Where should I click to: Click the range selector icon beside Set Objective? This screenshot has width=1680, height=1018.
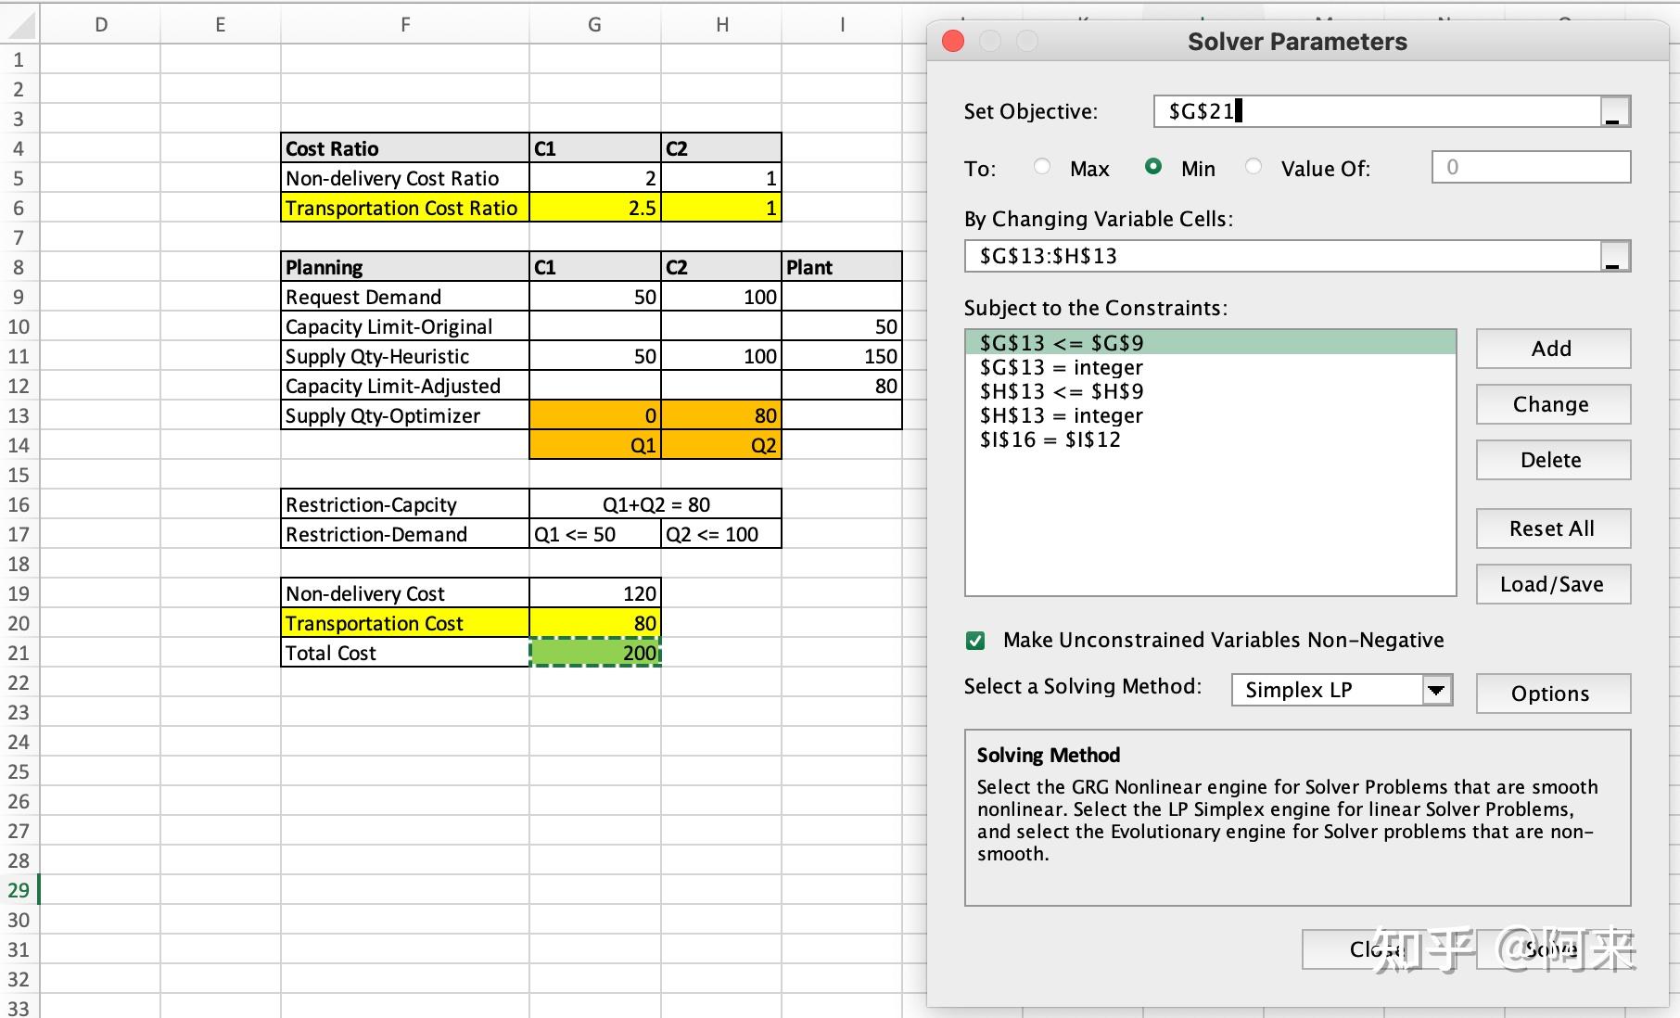pyautogui.click(x=1613, y=111)
